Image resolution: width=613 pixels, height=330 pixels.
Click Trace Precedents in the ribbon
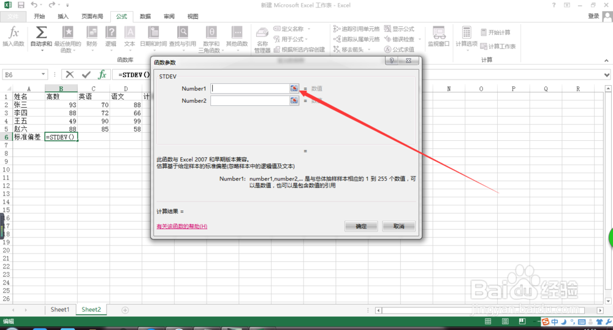coord(356,29)
